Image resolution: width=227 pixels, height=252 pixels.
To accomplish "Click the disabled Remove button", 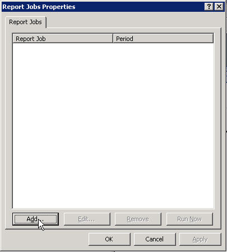I will point(138,219).
